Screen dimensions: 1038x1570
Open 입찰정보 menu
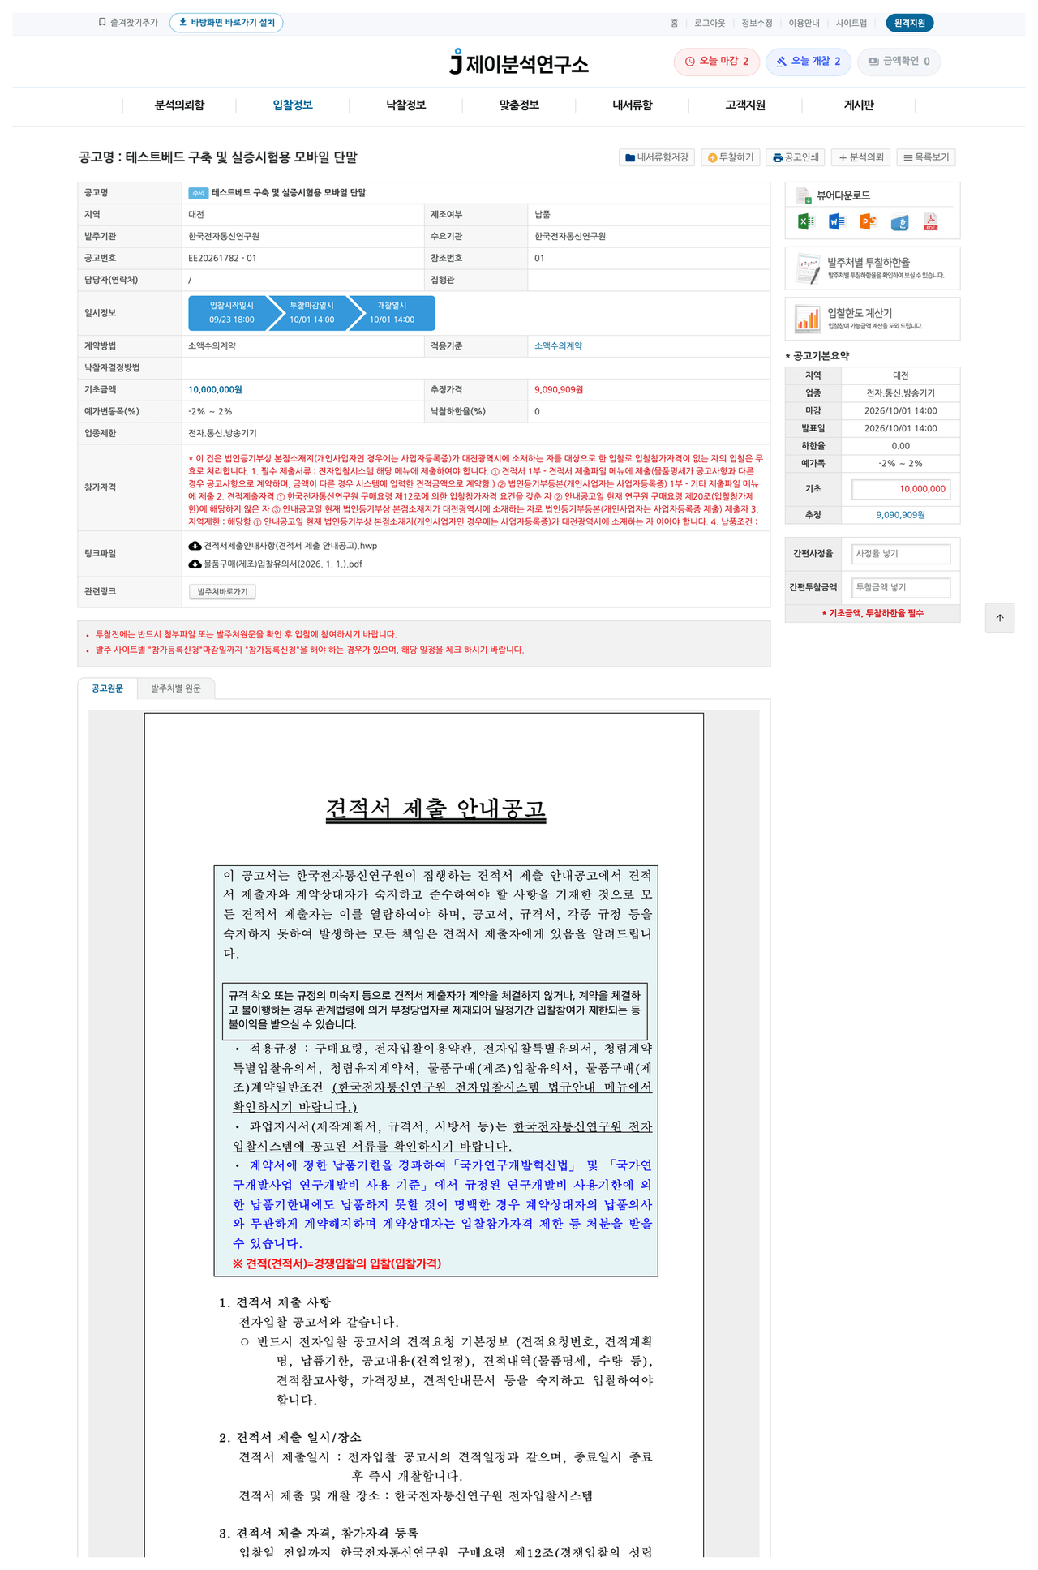point(293,105)
